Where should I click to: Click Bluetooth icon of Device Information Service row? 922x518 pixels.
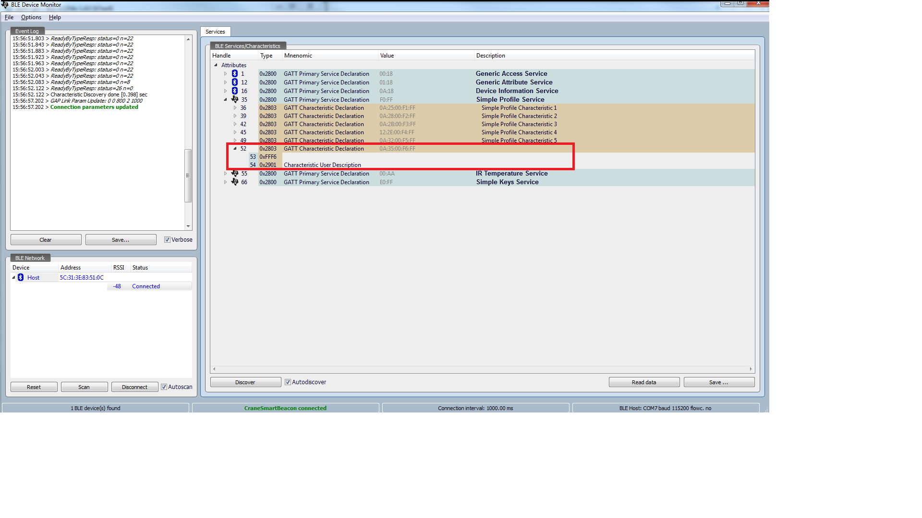(x=235, y=91)
